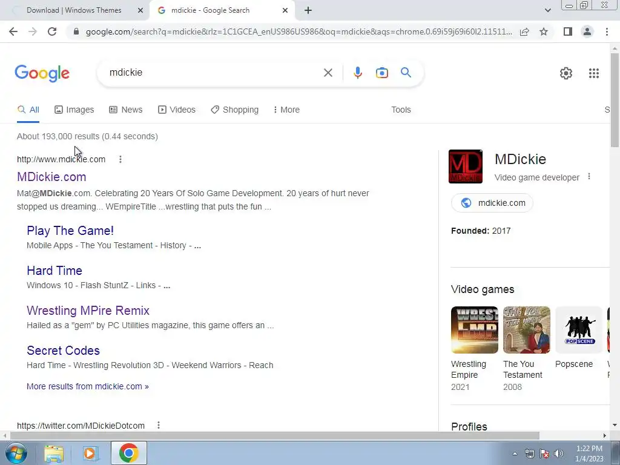This screenshot has height=465, width=620.
Task: Click the horizontal scrollbar right arrow
Action: [x=604, y=435]
